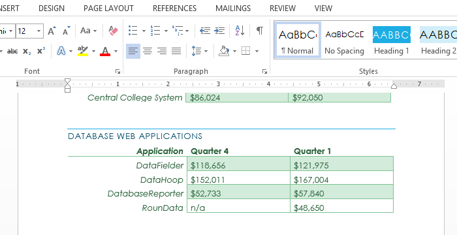Increase paragraph indent

click(x=219, y=31)
